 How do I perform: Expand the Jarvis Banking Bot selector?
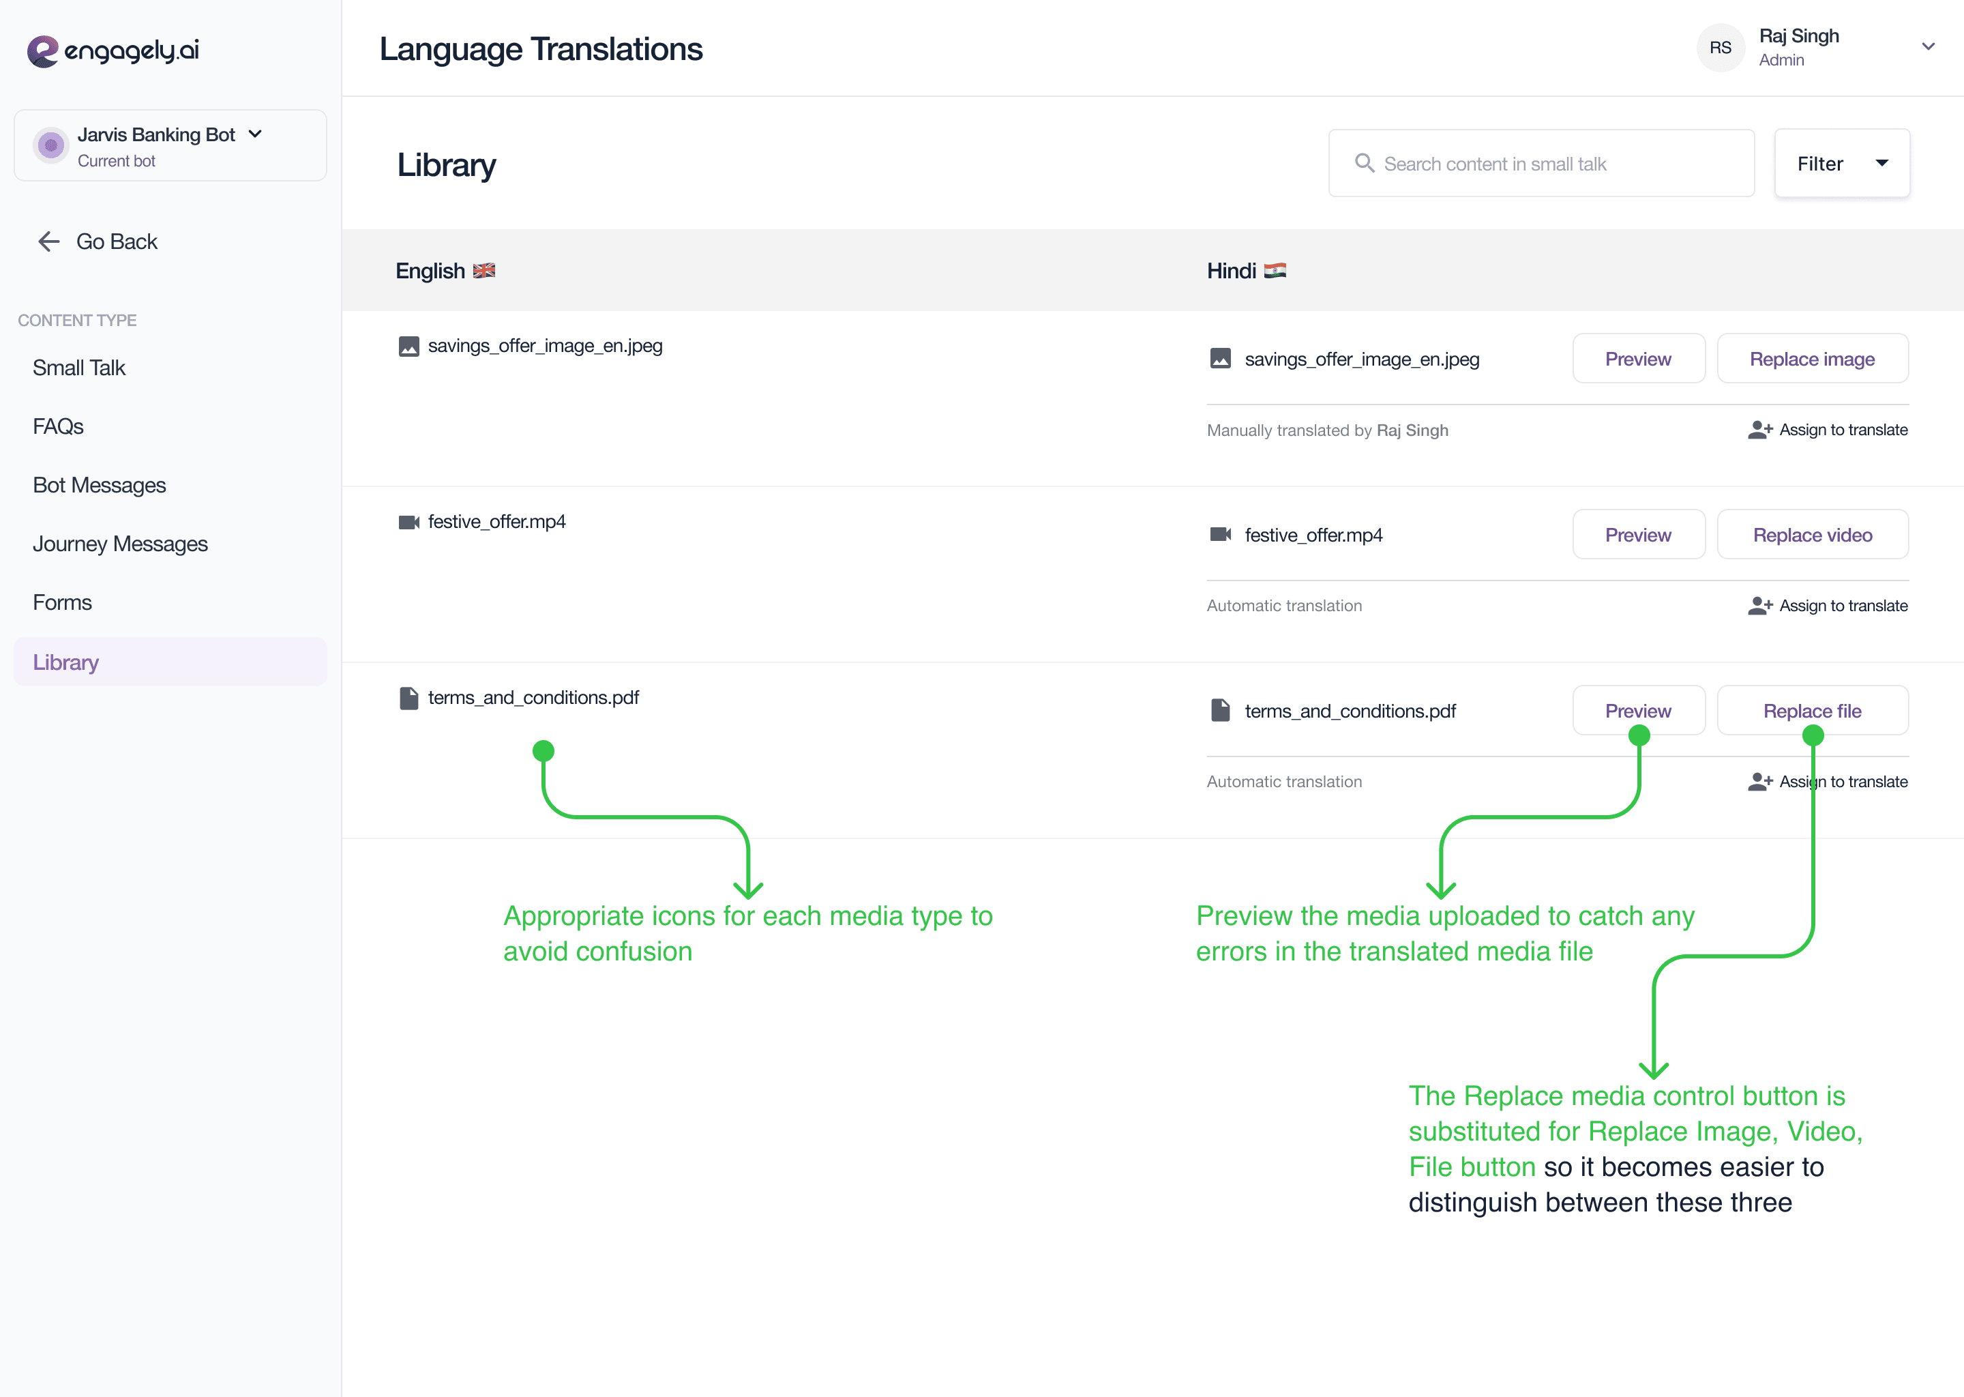pos(256,134)
